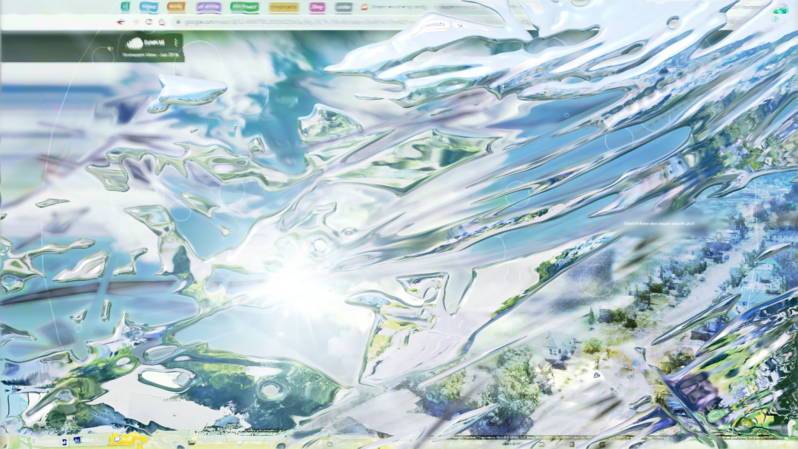798x449 pixels.
Task: Toggle the gray 'code' tab group chip
Action: click(x=343, y=7)
